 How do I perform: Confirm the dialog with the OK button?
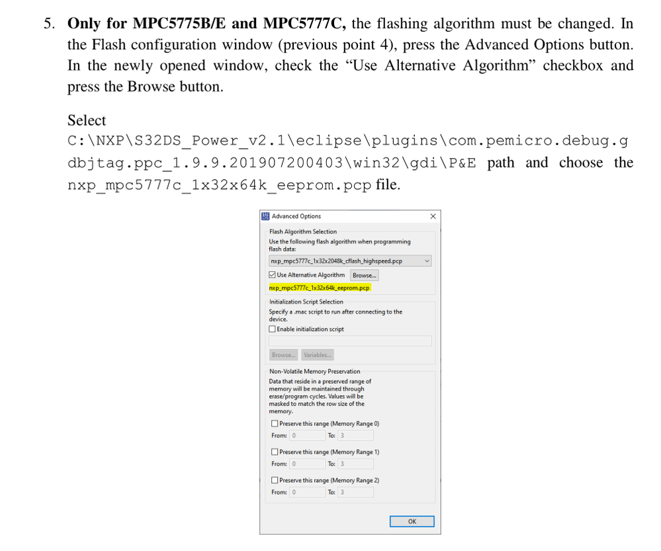click(x=412, y=521)
